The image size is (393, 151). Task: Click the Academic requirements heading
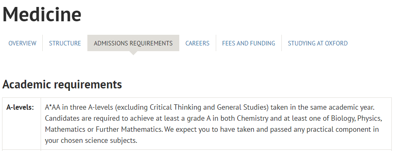click(x=62, y=84)
